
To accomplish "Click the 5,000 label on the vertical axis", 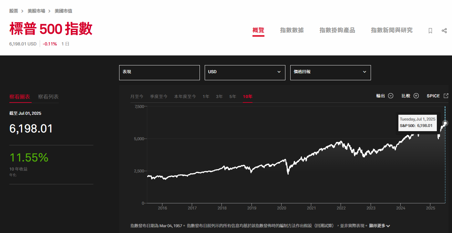I will [x=139, y=139].
